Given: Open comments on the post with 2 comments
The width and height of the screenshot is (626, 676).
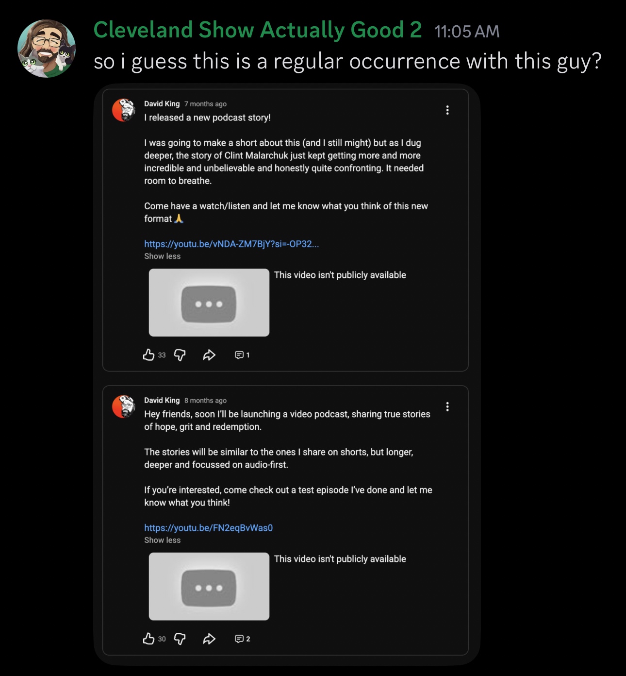Looking at the screenshot, I should [242, 639].
